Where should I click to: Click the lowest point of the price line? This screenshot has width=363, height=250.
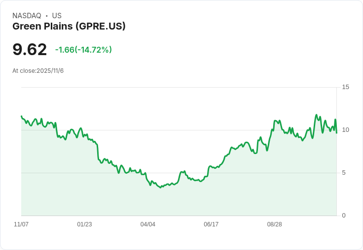pyautogui.click(x=161, y=187)
